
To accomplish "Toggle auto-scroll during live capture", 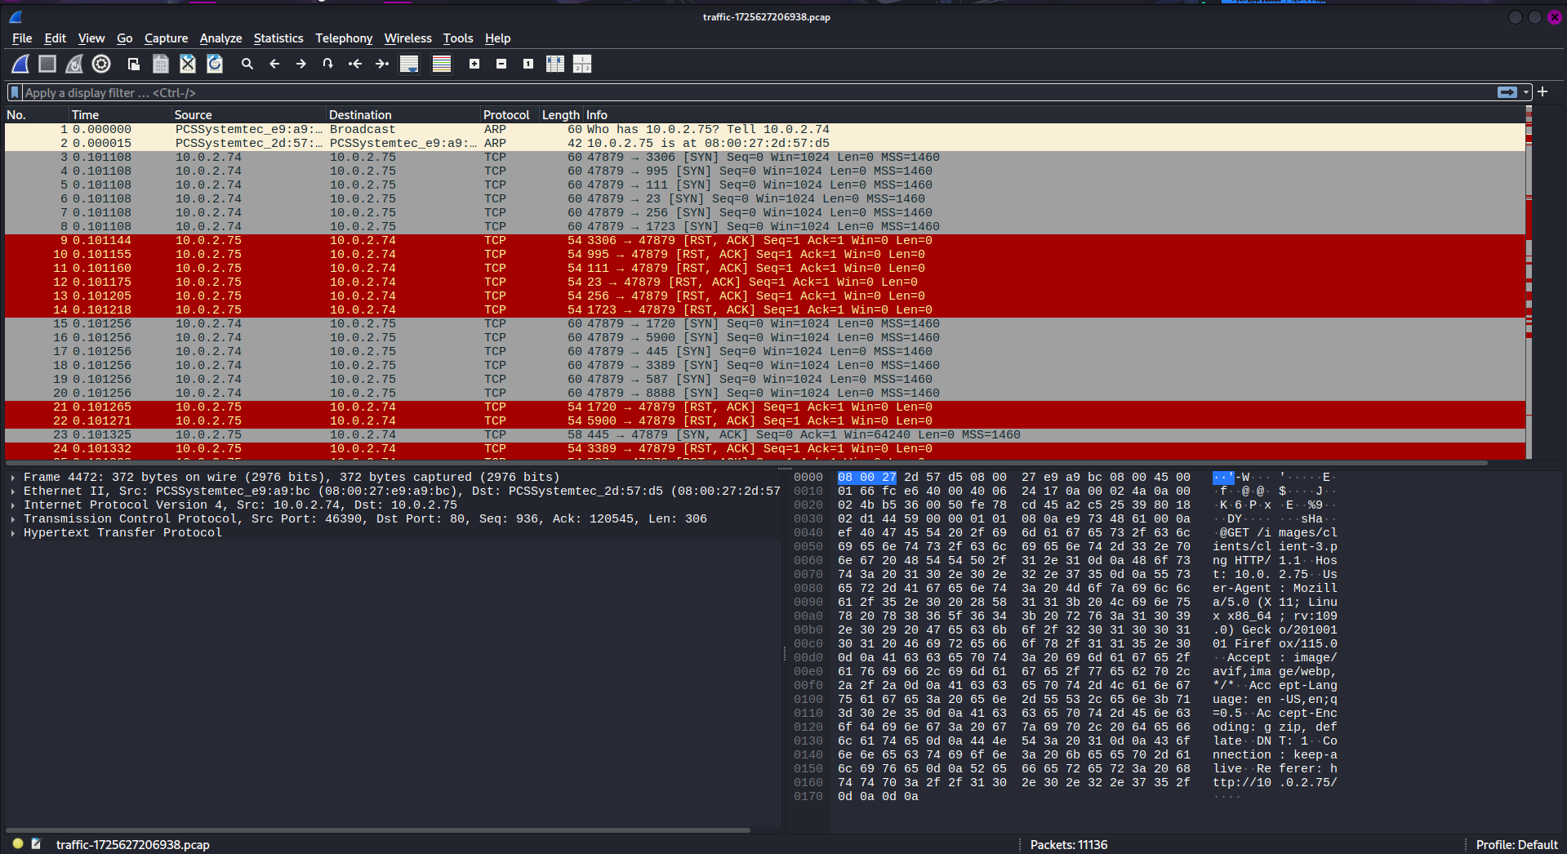I will [409, 64].
